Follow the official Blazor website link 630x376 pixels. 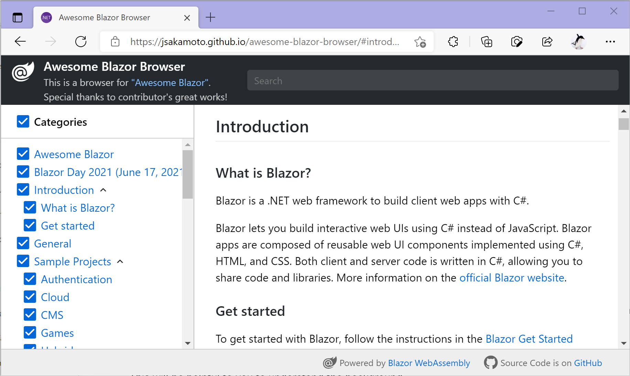tap(511, 277)
